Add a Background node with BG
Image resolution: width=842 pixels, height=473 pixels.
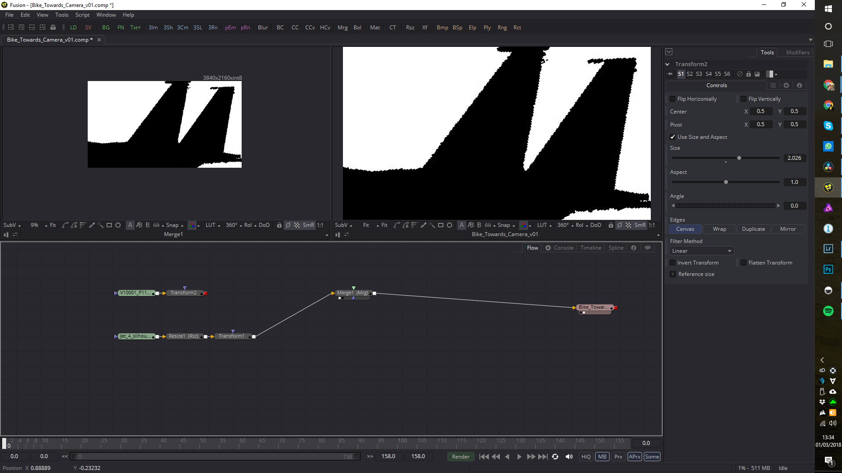point(106,27)
